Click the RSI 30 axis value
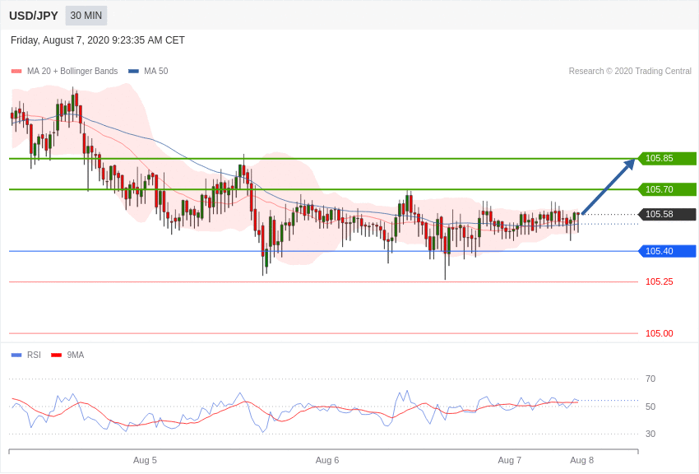Image resolution: width=699 pixels, height=474 pixels. (x=650, y=434)
